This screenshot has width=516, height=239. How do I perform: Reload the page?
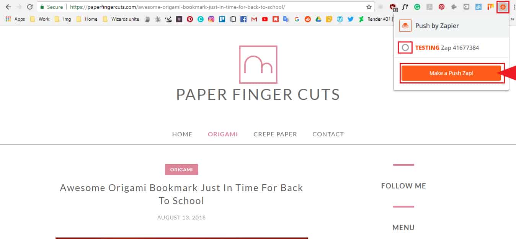pyautogui.click(x=30, y=7)
